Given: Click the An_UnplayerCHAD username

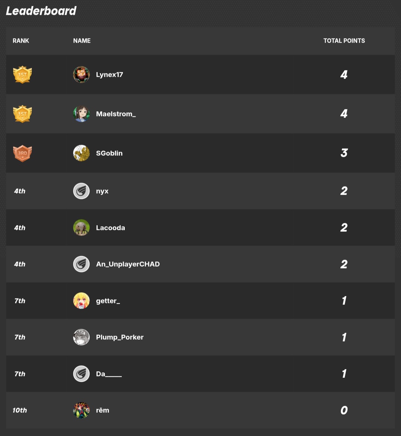Looking at the screenshot, I should (x=128, y=264).
